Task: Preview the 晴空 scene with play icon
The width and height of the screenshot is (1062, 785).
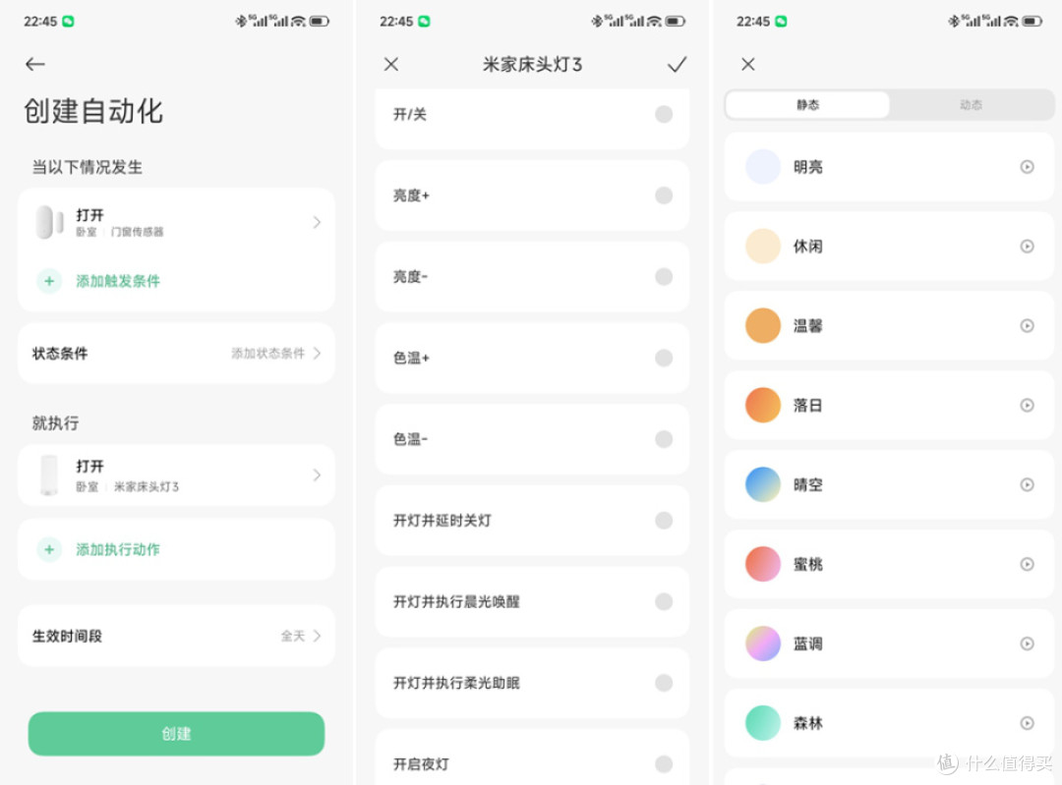Action: coord(1027,484)
